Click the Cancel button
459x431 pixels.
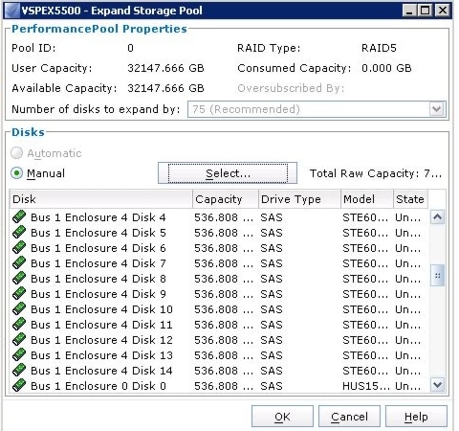tap(349, 417)
